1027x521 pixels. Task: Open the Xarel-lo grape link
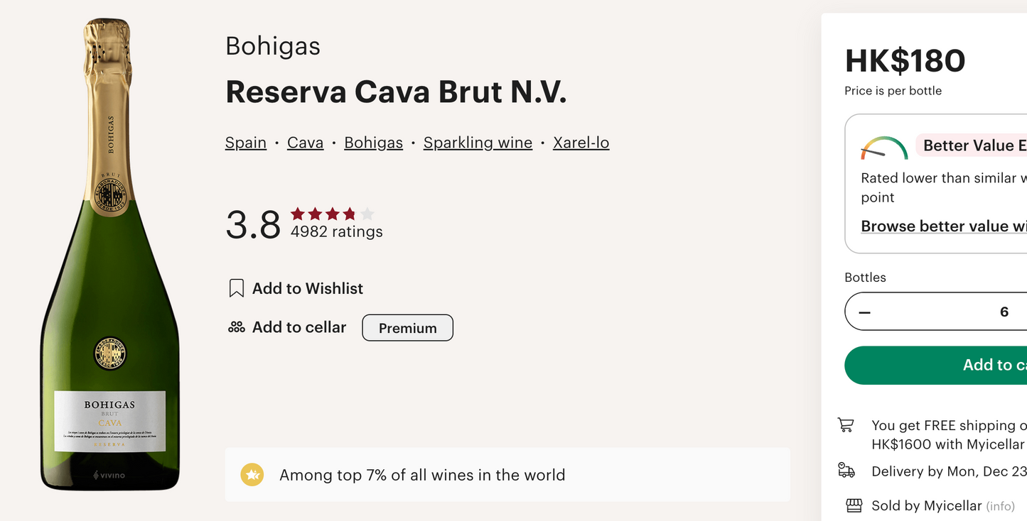581,143
